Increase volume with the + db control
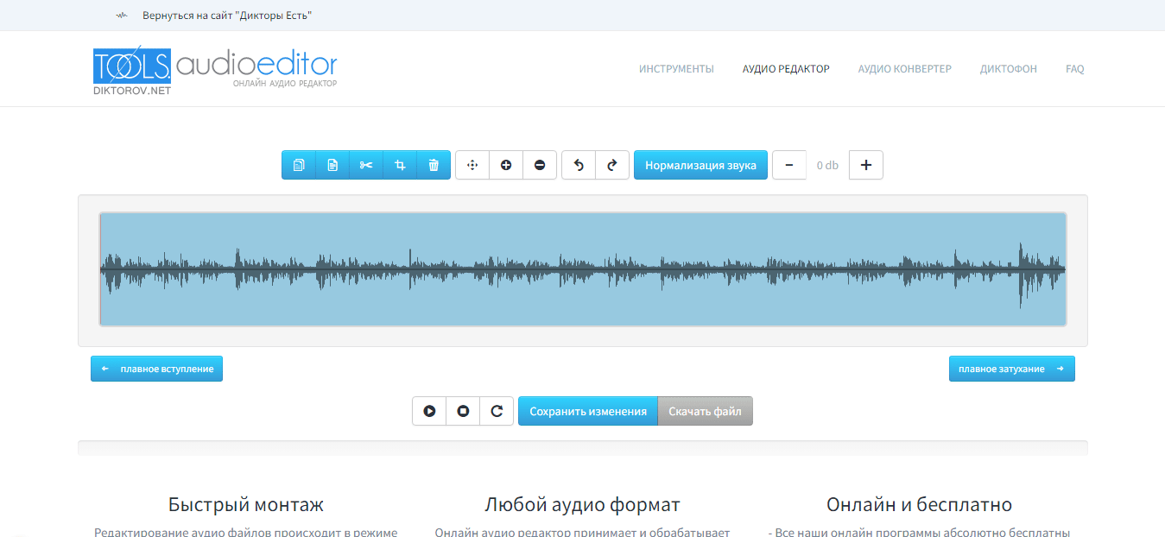Screen dimensions: 1165x537 (865, 165)
